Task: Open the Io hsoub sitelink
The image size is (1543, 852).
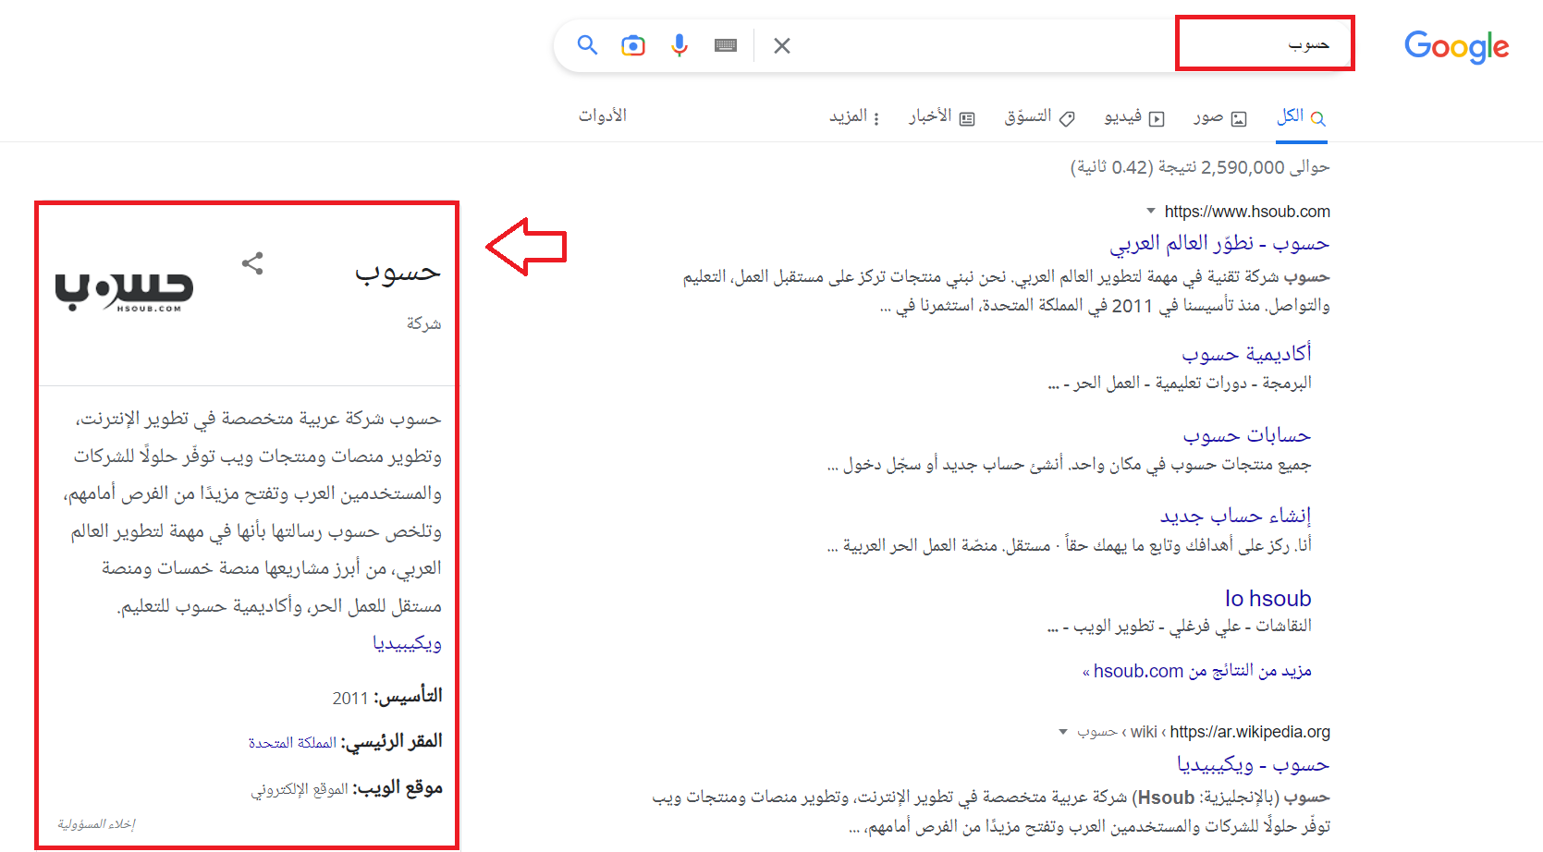Action: (1268, 599)
